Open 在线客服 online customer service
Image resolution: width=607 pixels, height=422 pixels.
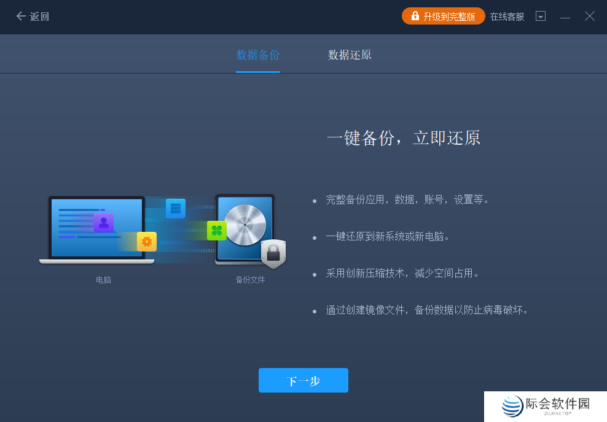click(506, 17)
